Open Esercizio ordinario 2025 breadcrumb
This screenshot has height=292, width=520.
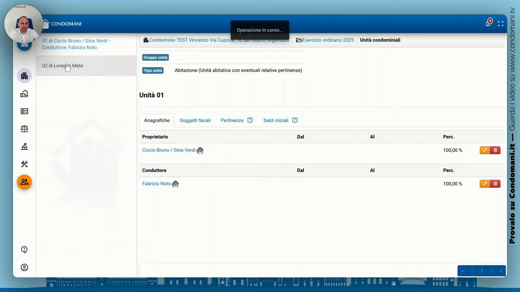click(x=327, y=40)
